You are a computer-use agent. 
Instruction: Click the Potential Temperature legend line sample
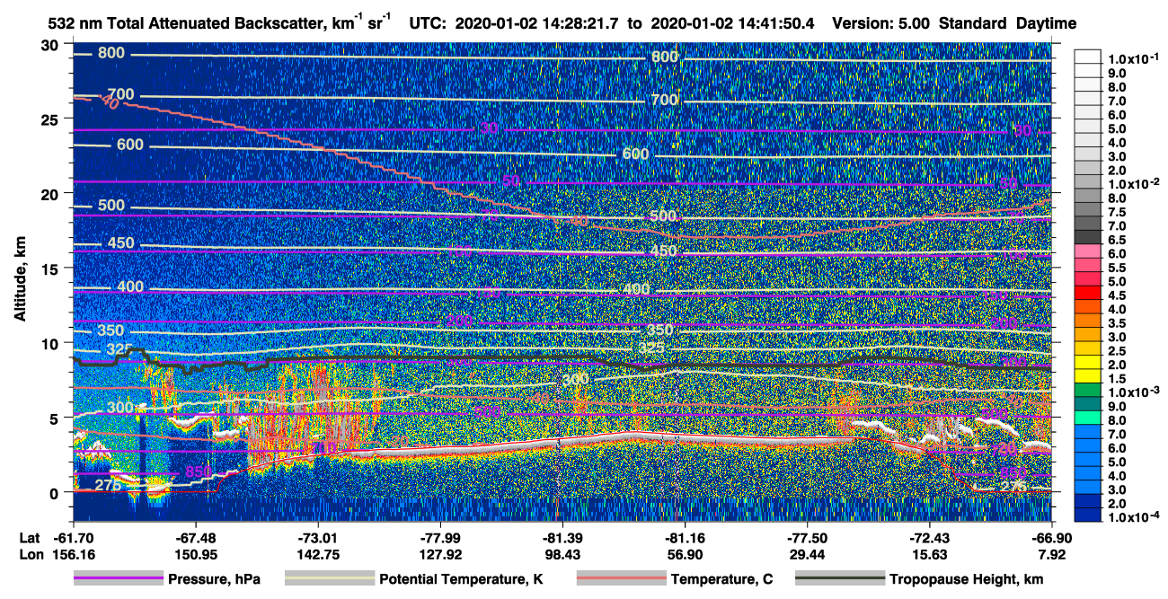(x=330, y=579)
